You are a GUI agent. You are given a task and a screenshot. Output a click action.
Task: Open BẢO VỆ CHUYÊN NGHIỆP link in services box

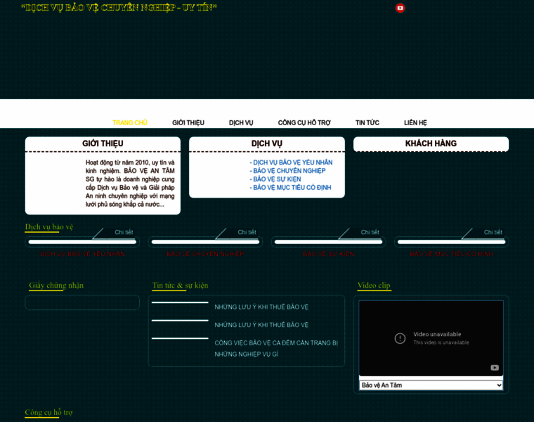coord(289,171)
